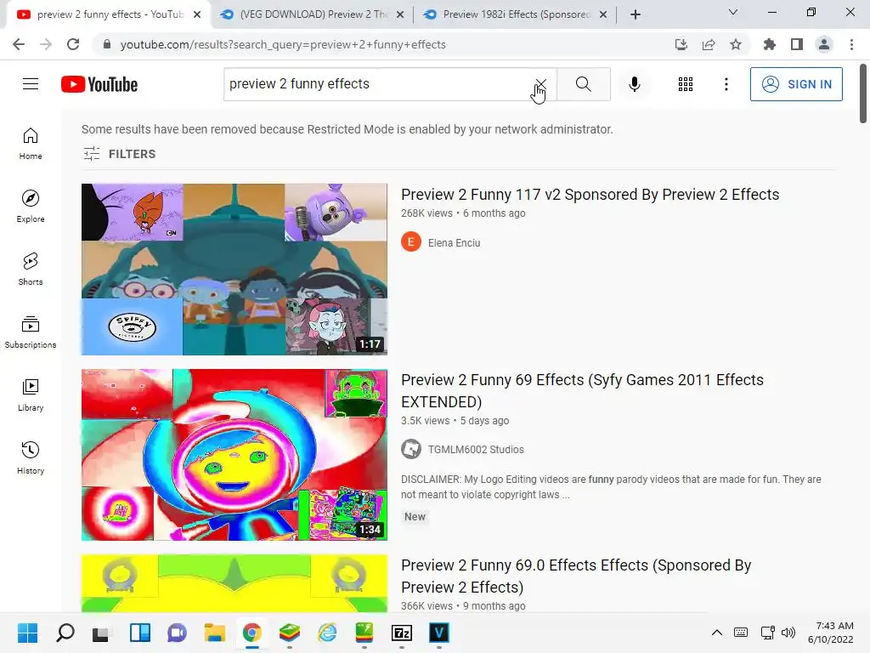Open Subscriptions in the sidebar
This screenshot has width=870, height=653.
click(x=31, y=332)
